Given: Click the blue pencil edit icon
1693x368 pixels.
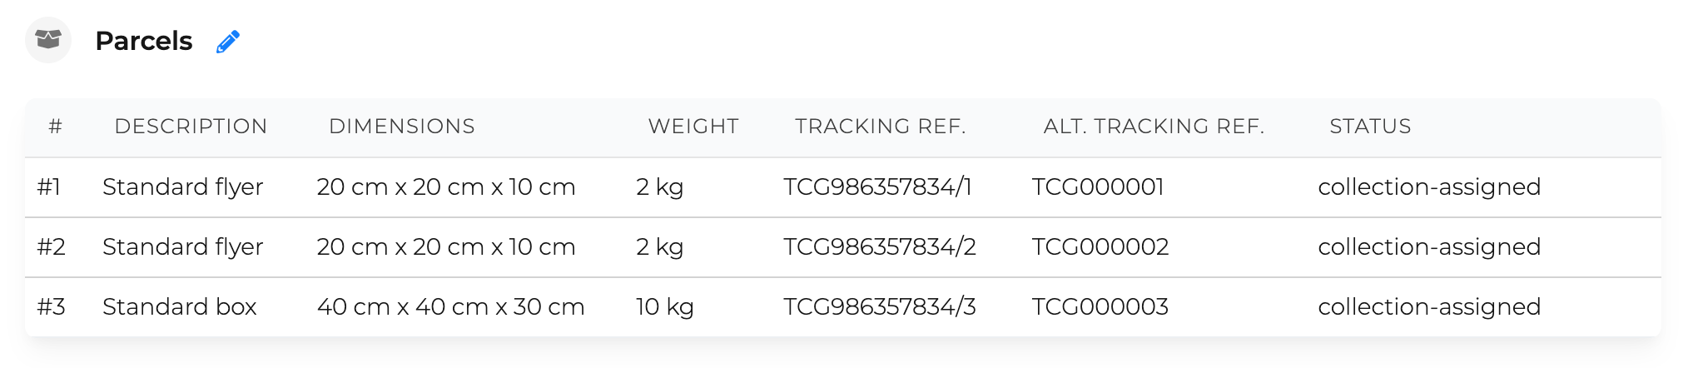Looking at the screenshot, I should pyautogui.click(x=228, y=41).
